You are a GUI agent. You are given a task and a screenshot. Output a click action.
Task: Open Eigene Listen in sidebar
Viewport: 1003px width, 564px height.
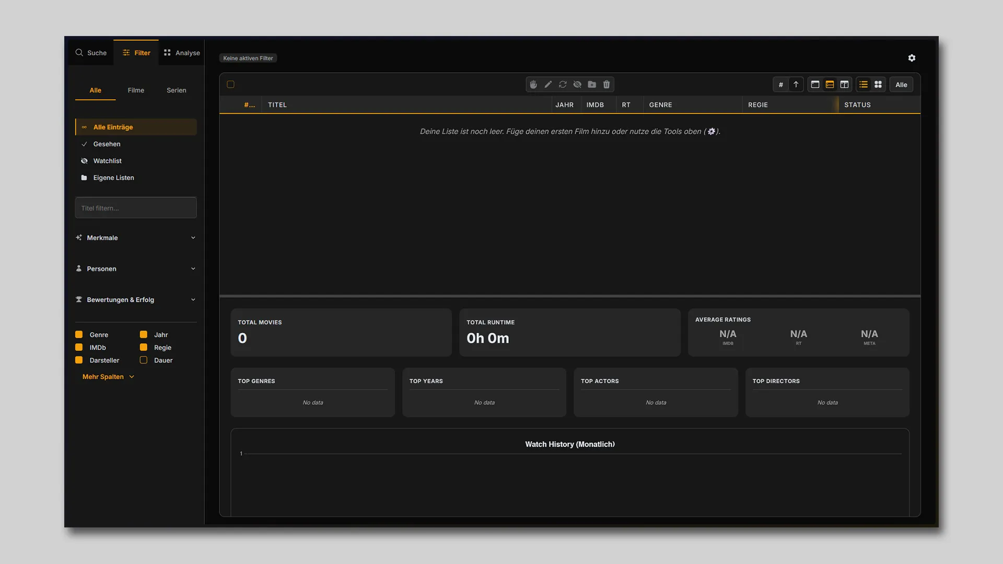[136, 178]
